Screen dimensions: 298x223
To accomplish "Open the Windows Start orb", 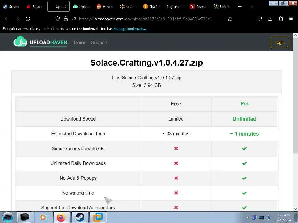I will coord(8,217).
